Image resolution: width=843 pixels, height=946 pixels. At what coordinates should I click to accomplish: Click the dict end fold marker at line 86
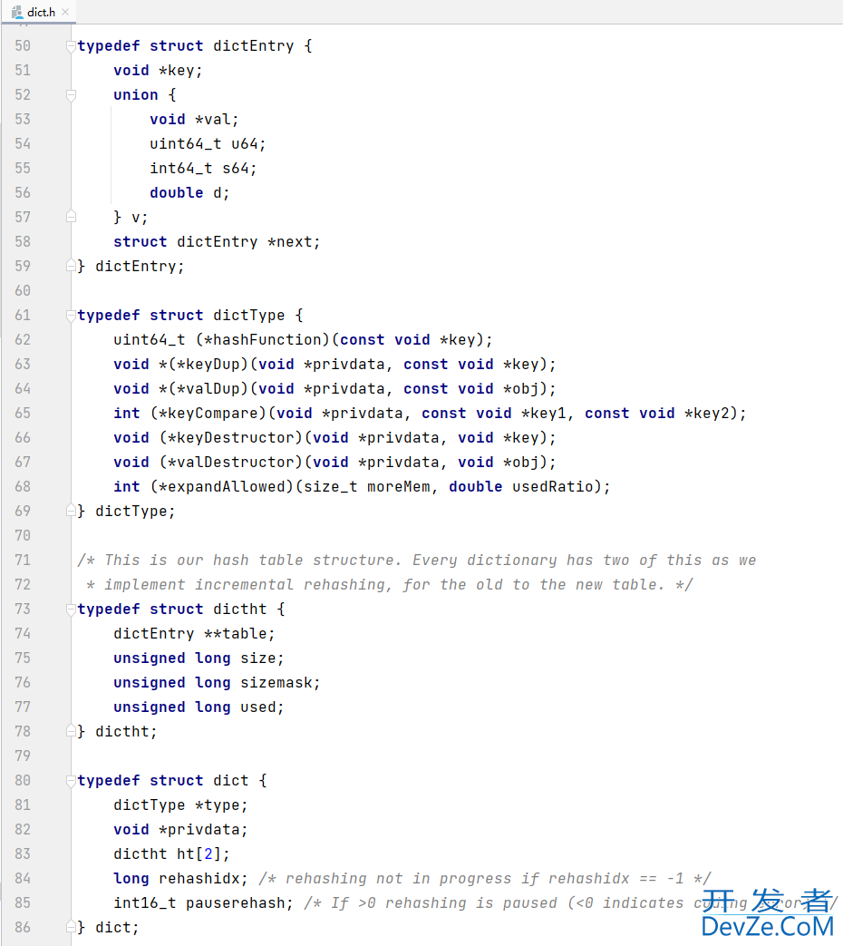[x=71, y=927]
